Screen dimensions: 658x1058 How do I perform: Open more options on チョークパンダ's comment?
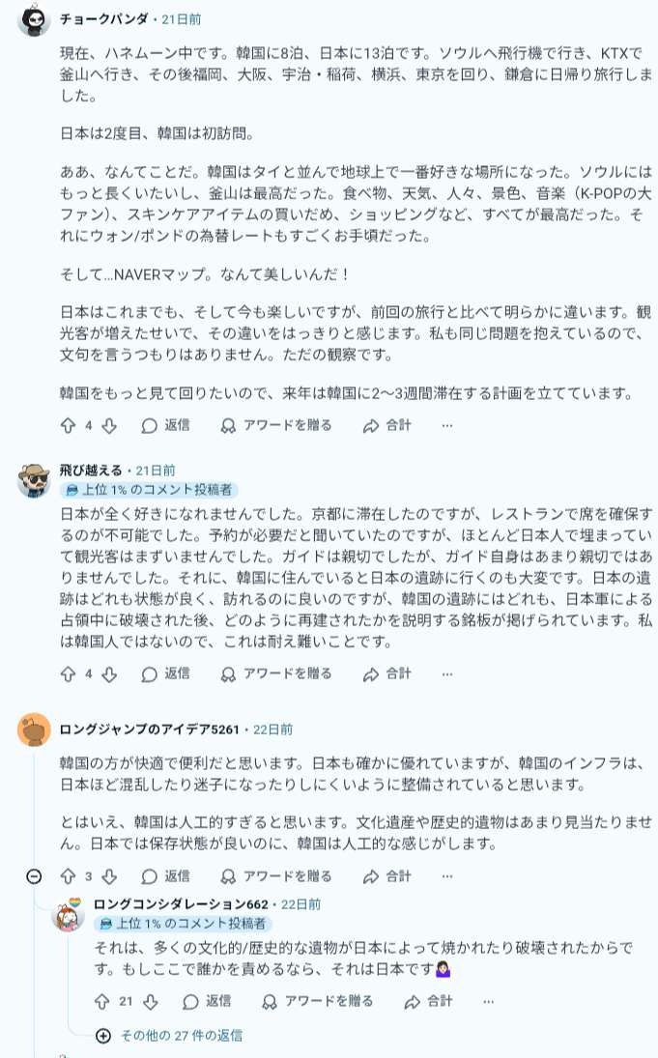pyautogui.click(x=447, y=425)
